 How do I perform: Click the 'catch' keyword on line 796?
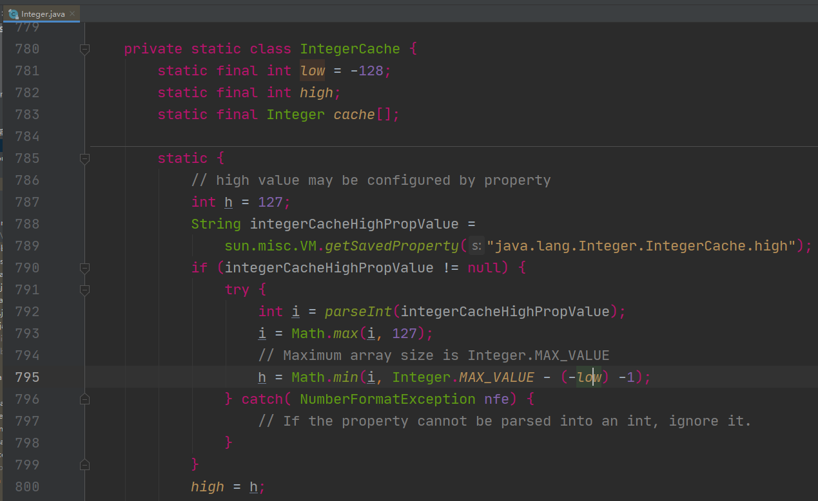point(262,399)
